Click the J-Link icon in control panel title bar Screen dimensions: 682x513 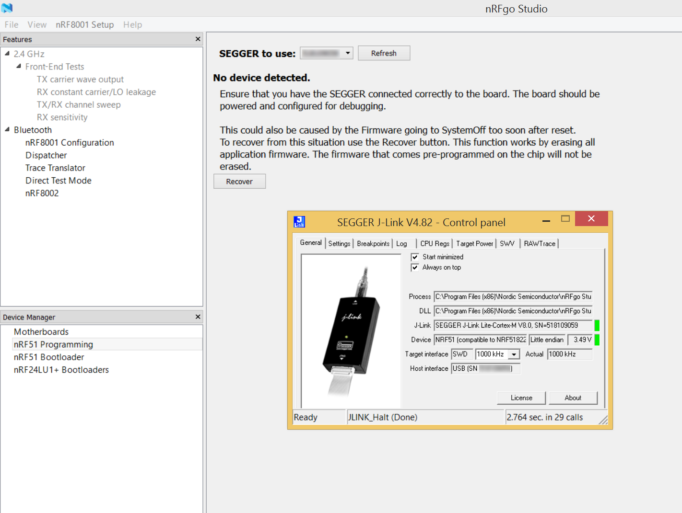click(x=299, y=222)
